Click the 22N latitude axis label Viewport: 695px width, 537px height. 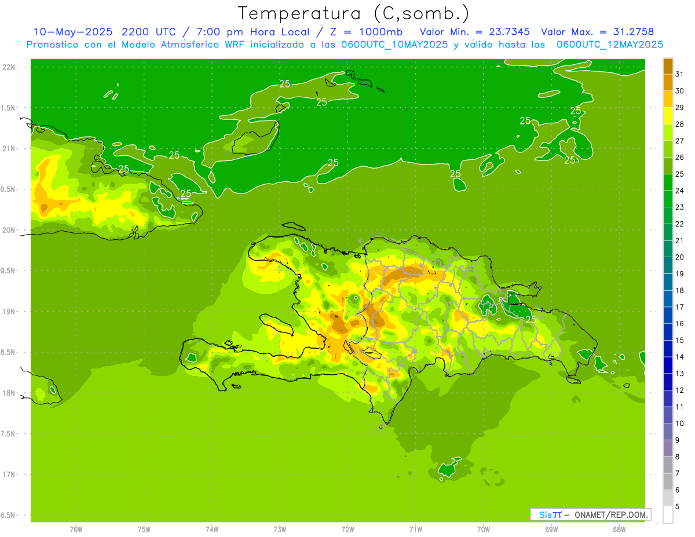click(x=9, y=67)
